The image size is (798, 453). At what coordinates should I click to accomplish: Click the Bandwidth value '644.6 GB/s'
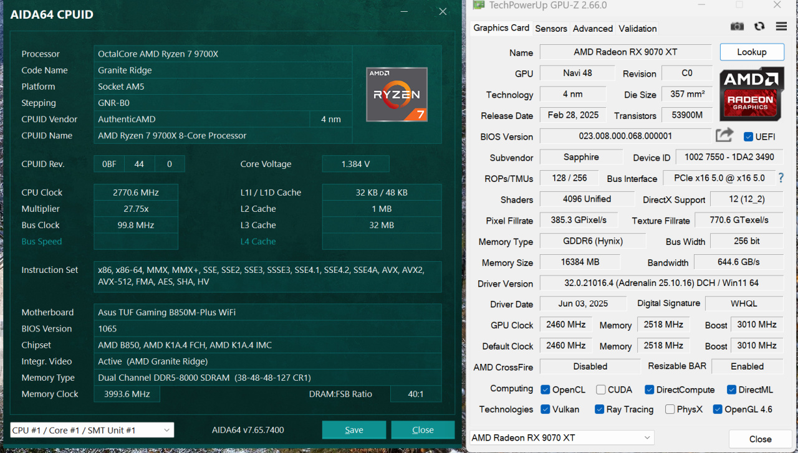(739, 262)
